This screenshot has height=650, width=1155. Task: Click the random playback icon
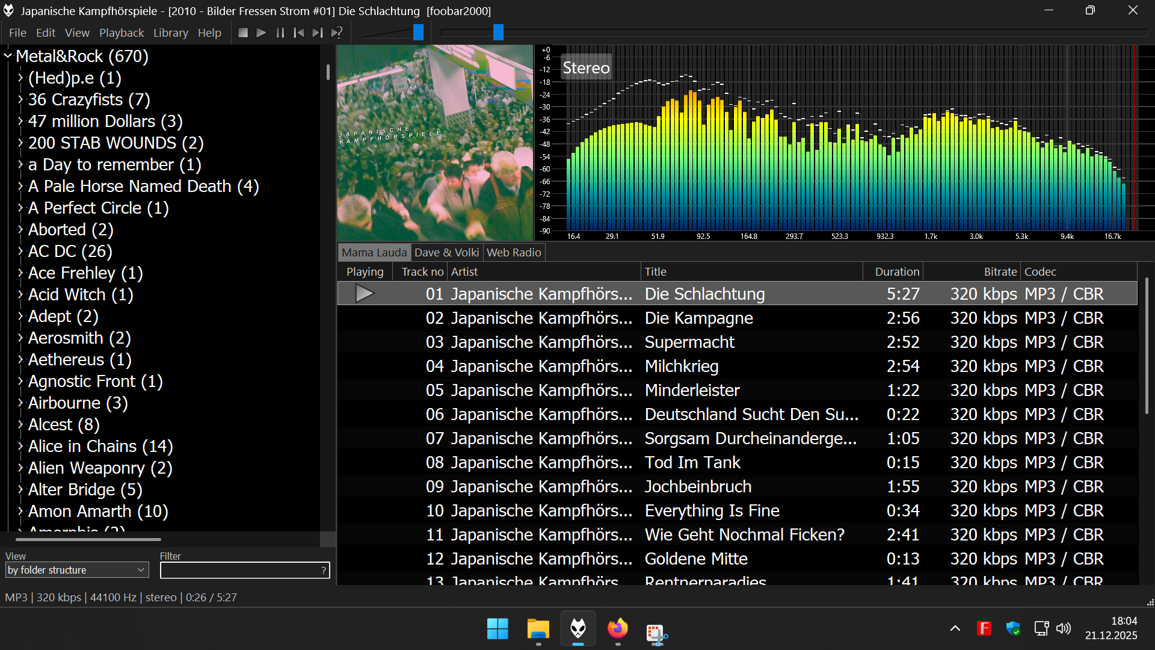click(337, 33)
